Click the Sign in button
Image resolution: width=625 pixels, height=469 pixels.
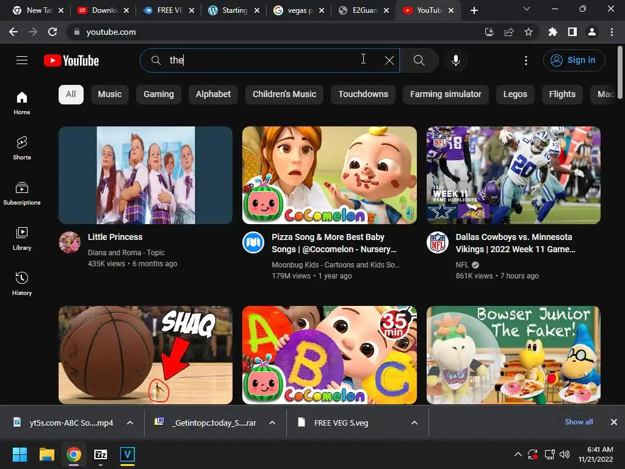574,60
